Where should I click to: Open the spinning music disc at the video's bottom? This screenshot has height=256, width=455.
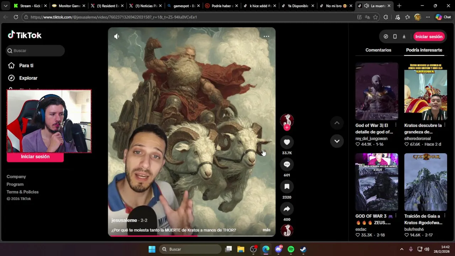[287, 230]
